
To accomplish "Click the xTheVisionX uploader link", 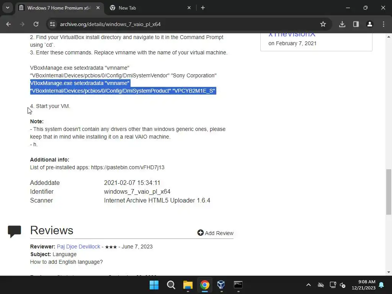I will [292, 35].
